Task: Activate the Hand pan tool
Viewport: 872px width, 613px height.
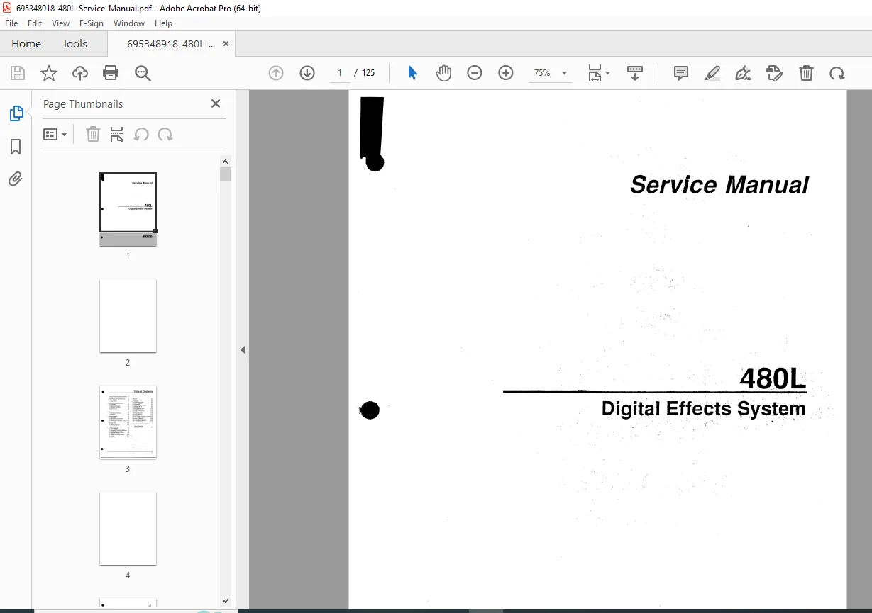Action: (x=443, y=73)
